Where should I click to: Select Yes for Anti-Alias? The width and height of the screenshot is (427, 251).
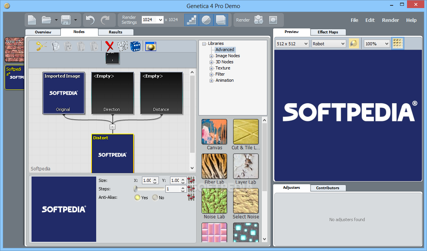137,198
